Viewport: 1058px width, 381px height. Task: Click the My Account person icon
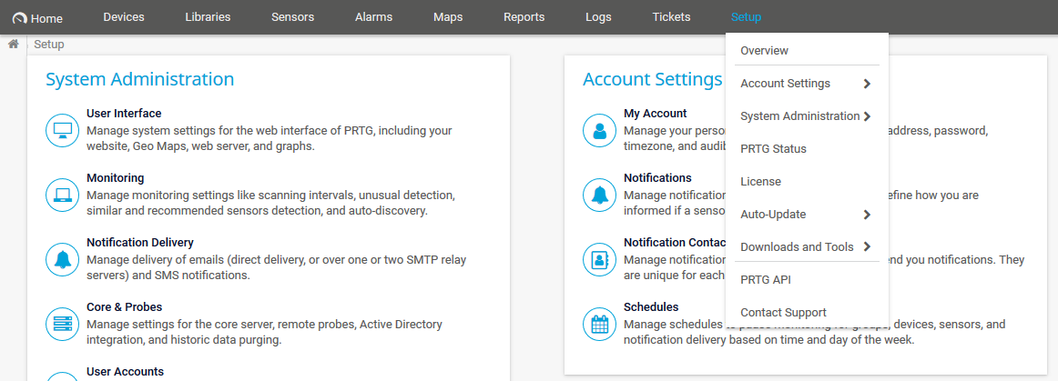point(599,131)
